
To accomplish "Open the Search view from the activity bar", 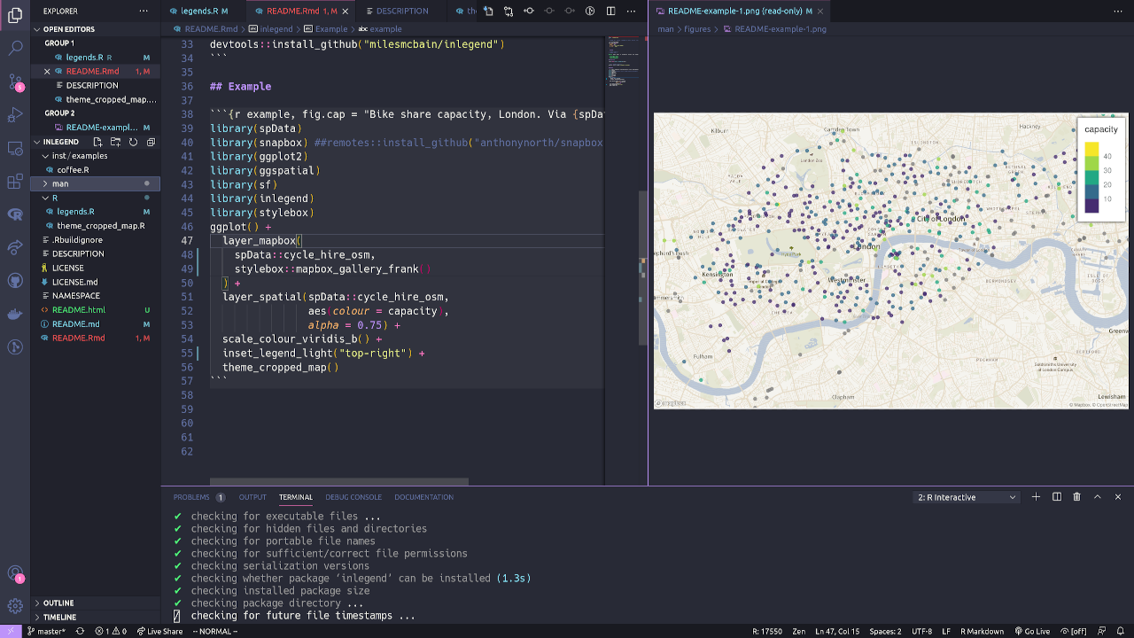I will point(14,46).
